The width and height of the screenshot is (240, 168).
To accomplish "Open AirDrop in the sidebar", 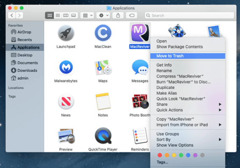I will 25,32.
